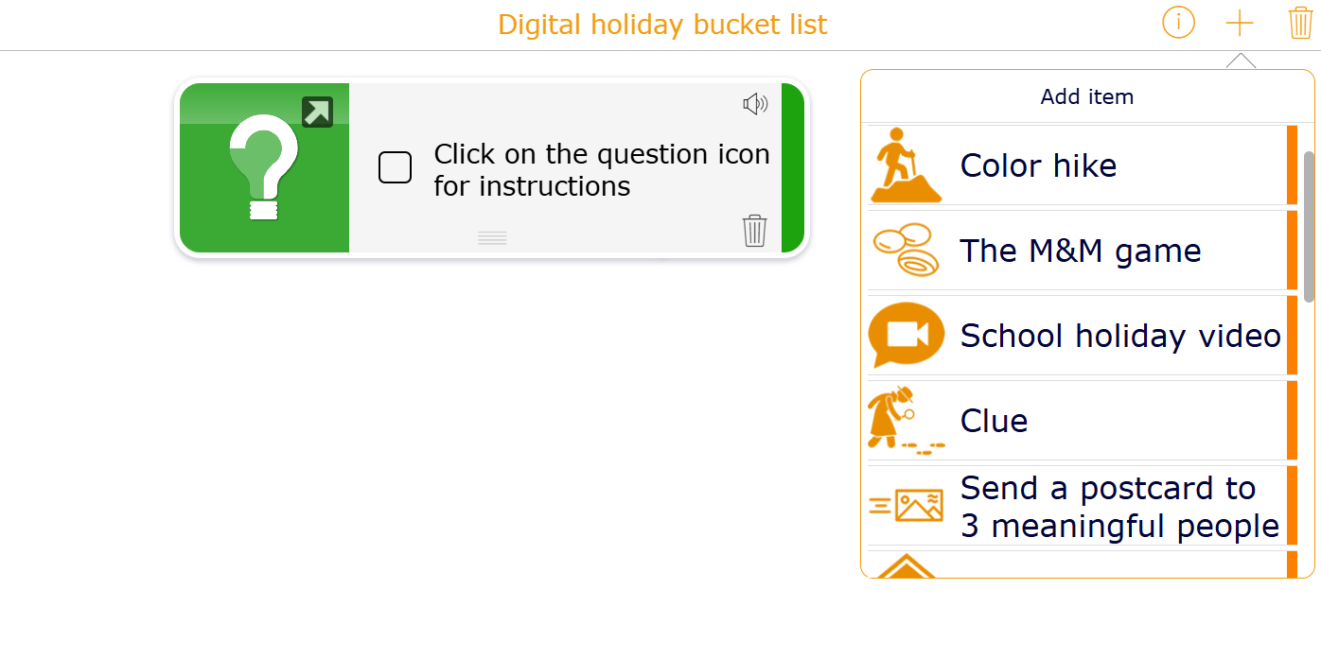Check the instructions item checkbox
Image resolution: width=1321 pixels, height=659 pixels.
coord(395,168)
